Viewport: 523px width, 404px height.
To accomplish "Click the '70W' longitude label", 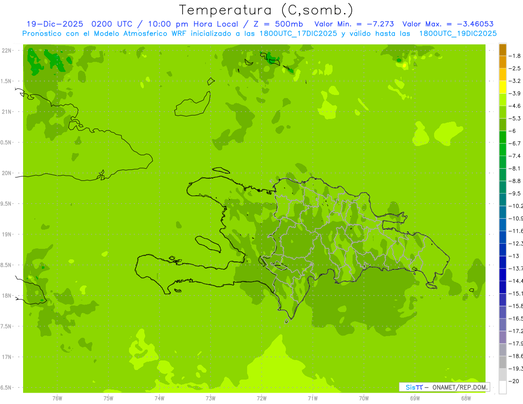I will click(x=364, y=398).
